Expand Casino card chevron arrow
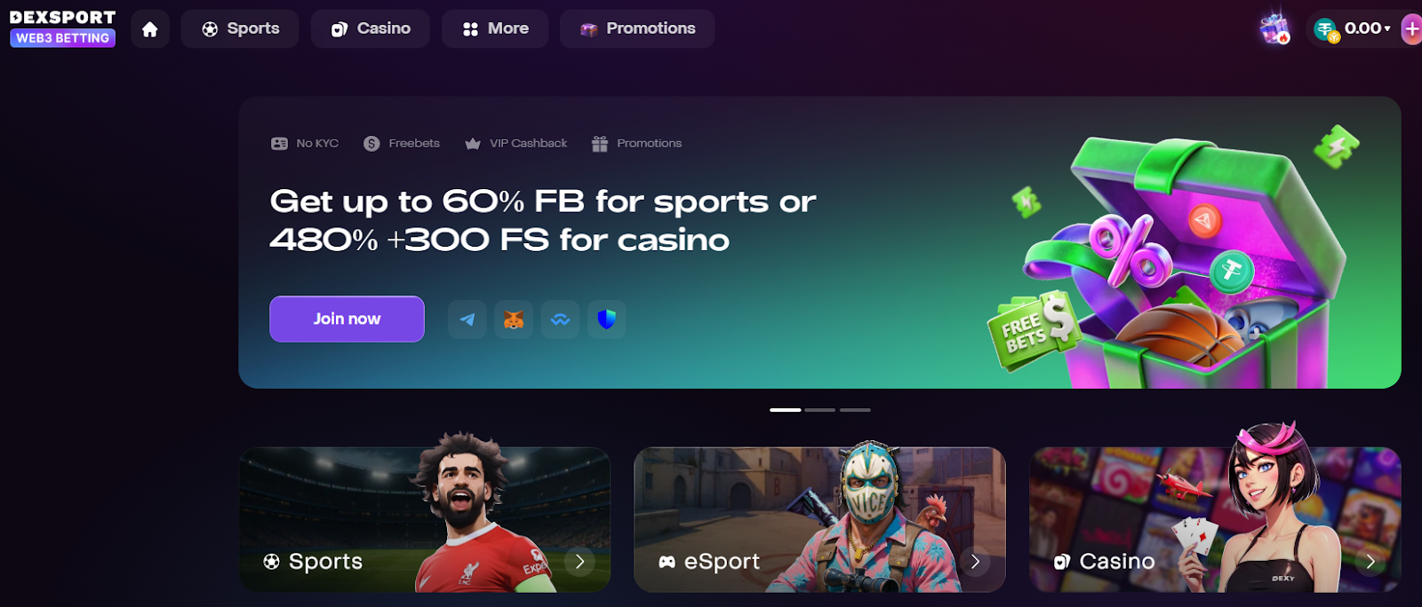 (x=1370, y=562)
